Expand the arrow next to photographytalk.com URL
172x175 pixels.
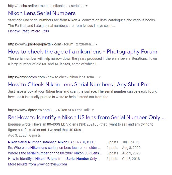(x=97, y=44)
